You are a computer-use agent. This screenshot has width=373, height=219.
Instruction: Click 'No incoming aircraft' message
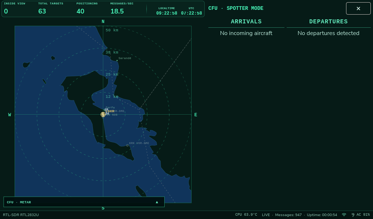[x=246, y=33]
